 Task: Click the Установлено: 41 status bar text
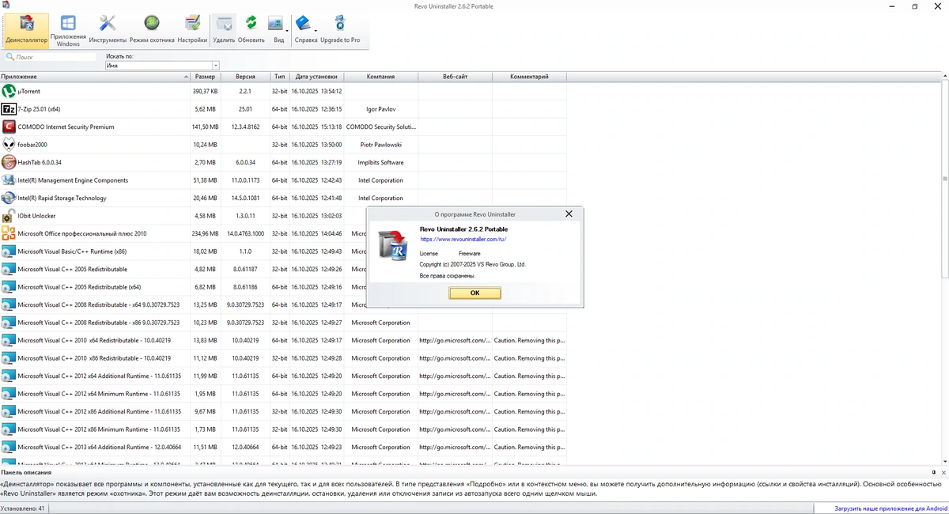coord(23,508)
